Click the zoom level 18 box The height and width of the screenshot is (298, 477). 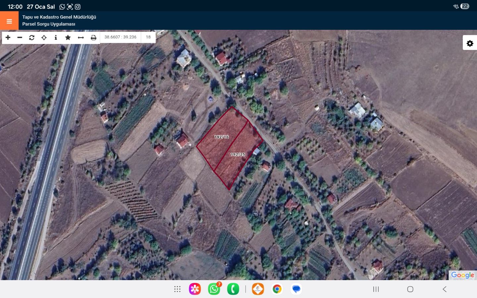[x=148, y=37]
